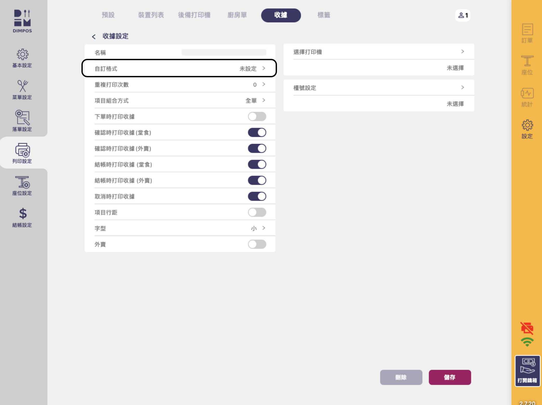Click 訂單 order icon in right panel

pos(527,30)
